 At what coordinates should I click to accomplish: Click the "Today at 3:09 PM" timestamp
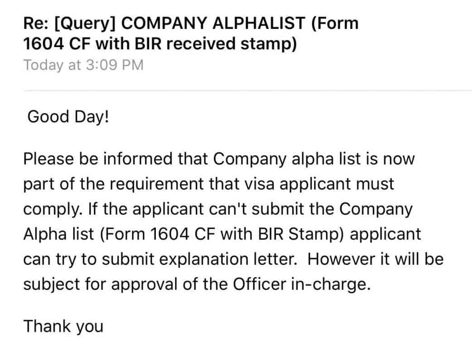click(x=83, y=65)
